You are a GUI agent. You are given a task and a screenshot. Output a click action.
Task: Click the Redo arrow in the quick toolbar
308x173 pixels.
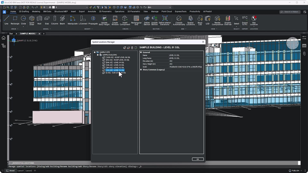(x=36, y=7)
